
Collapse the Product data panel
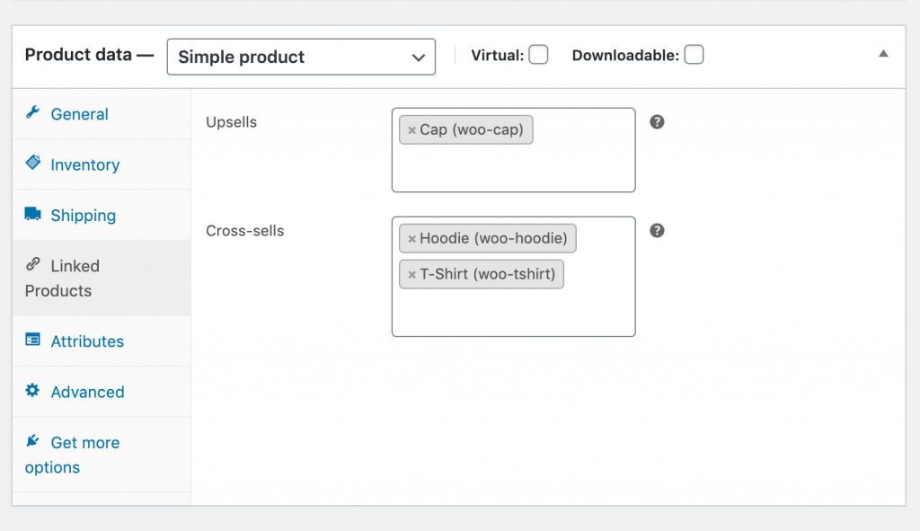tap(883, 53)
